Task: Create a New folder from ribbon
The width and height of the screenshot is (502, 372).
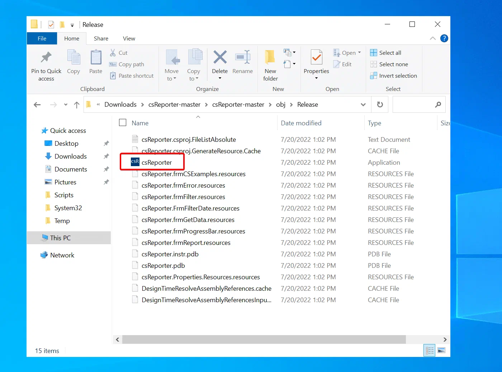Action: [x=270, y=65]
